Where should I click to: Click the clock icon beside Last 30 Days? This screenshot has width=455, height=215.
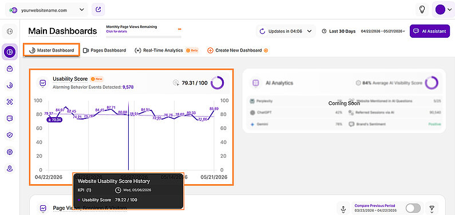[324, 31]
